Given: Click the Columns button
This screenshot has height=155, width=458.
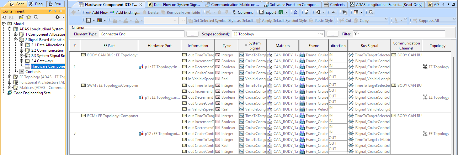Looking at the screenshot, I should pyautogui.click(x=242, y=12).
